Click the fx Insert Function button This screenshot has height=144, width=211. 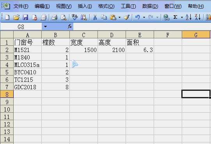pyautogui.click(x=70, y=26)
